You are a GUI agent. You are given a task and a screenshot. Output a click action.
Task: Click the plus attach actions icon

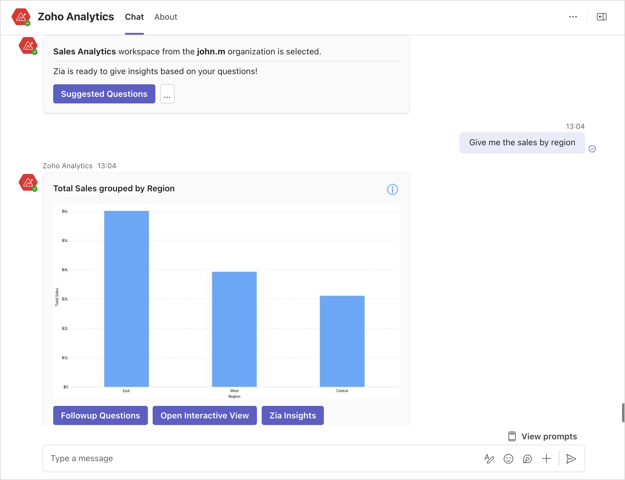click(546, 459)
